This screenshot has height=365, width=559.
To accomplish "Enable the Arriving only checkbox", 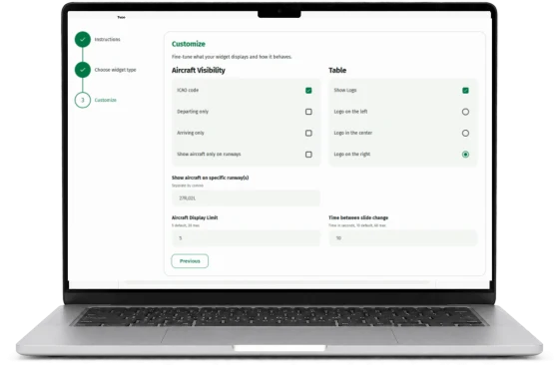I will [x=308, y=134].
